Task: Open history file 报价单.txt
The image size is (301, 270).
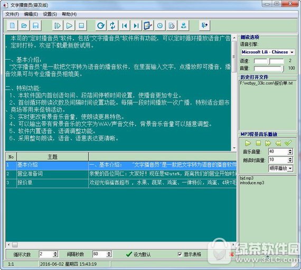Action: click(x=266, y=83)
